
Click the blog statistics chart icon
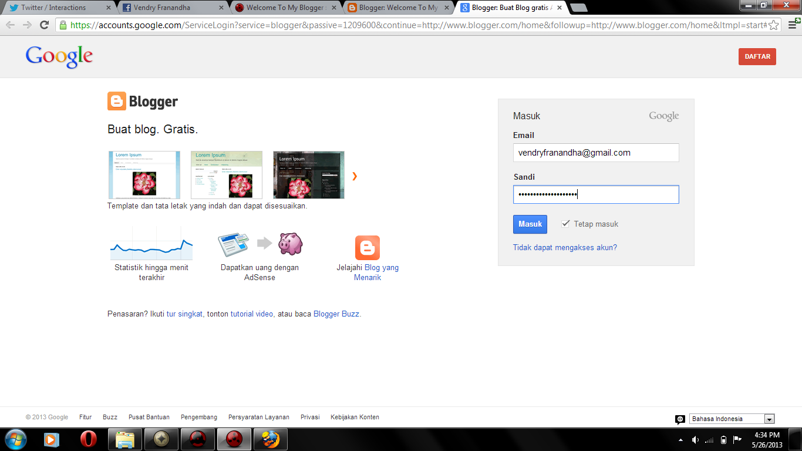(151, 244)
